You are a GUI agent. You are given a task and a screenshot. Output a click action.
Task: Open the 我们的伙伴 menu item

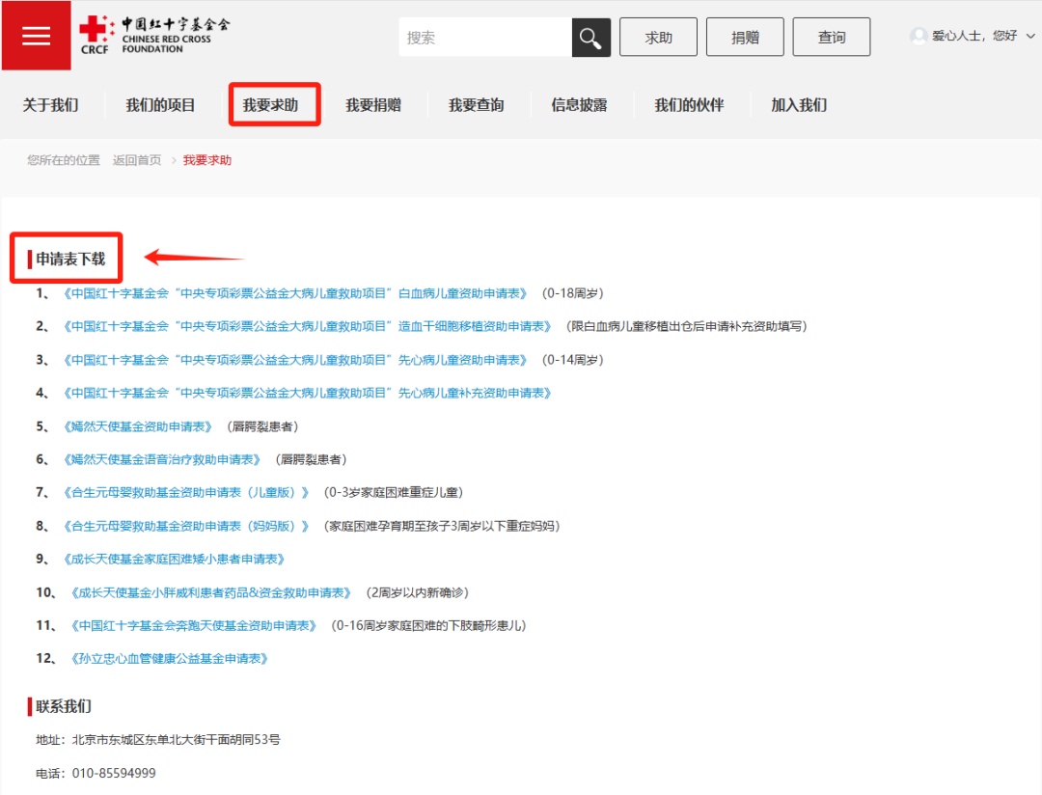pos(689,104)
